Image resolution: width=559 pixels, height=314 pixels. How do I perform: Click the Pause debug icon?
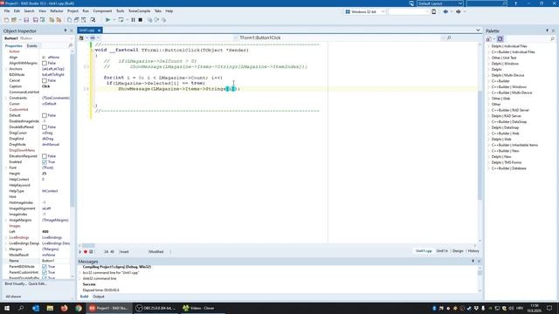[133, 20]
